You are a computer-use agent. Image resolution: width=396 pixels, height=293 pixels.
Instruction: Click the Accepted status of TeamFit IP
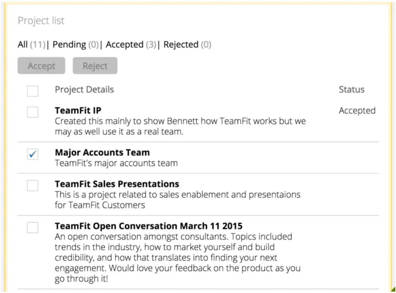coord(357,111)
